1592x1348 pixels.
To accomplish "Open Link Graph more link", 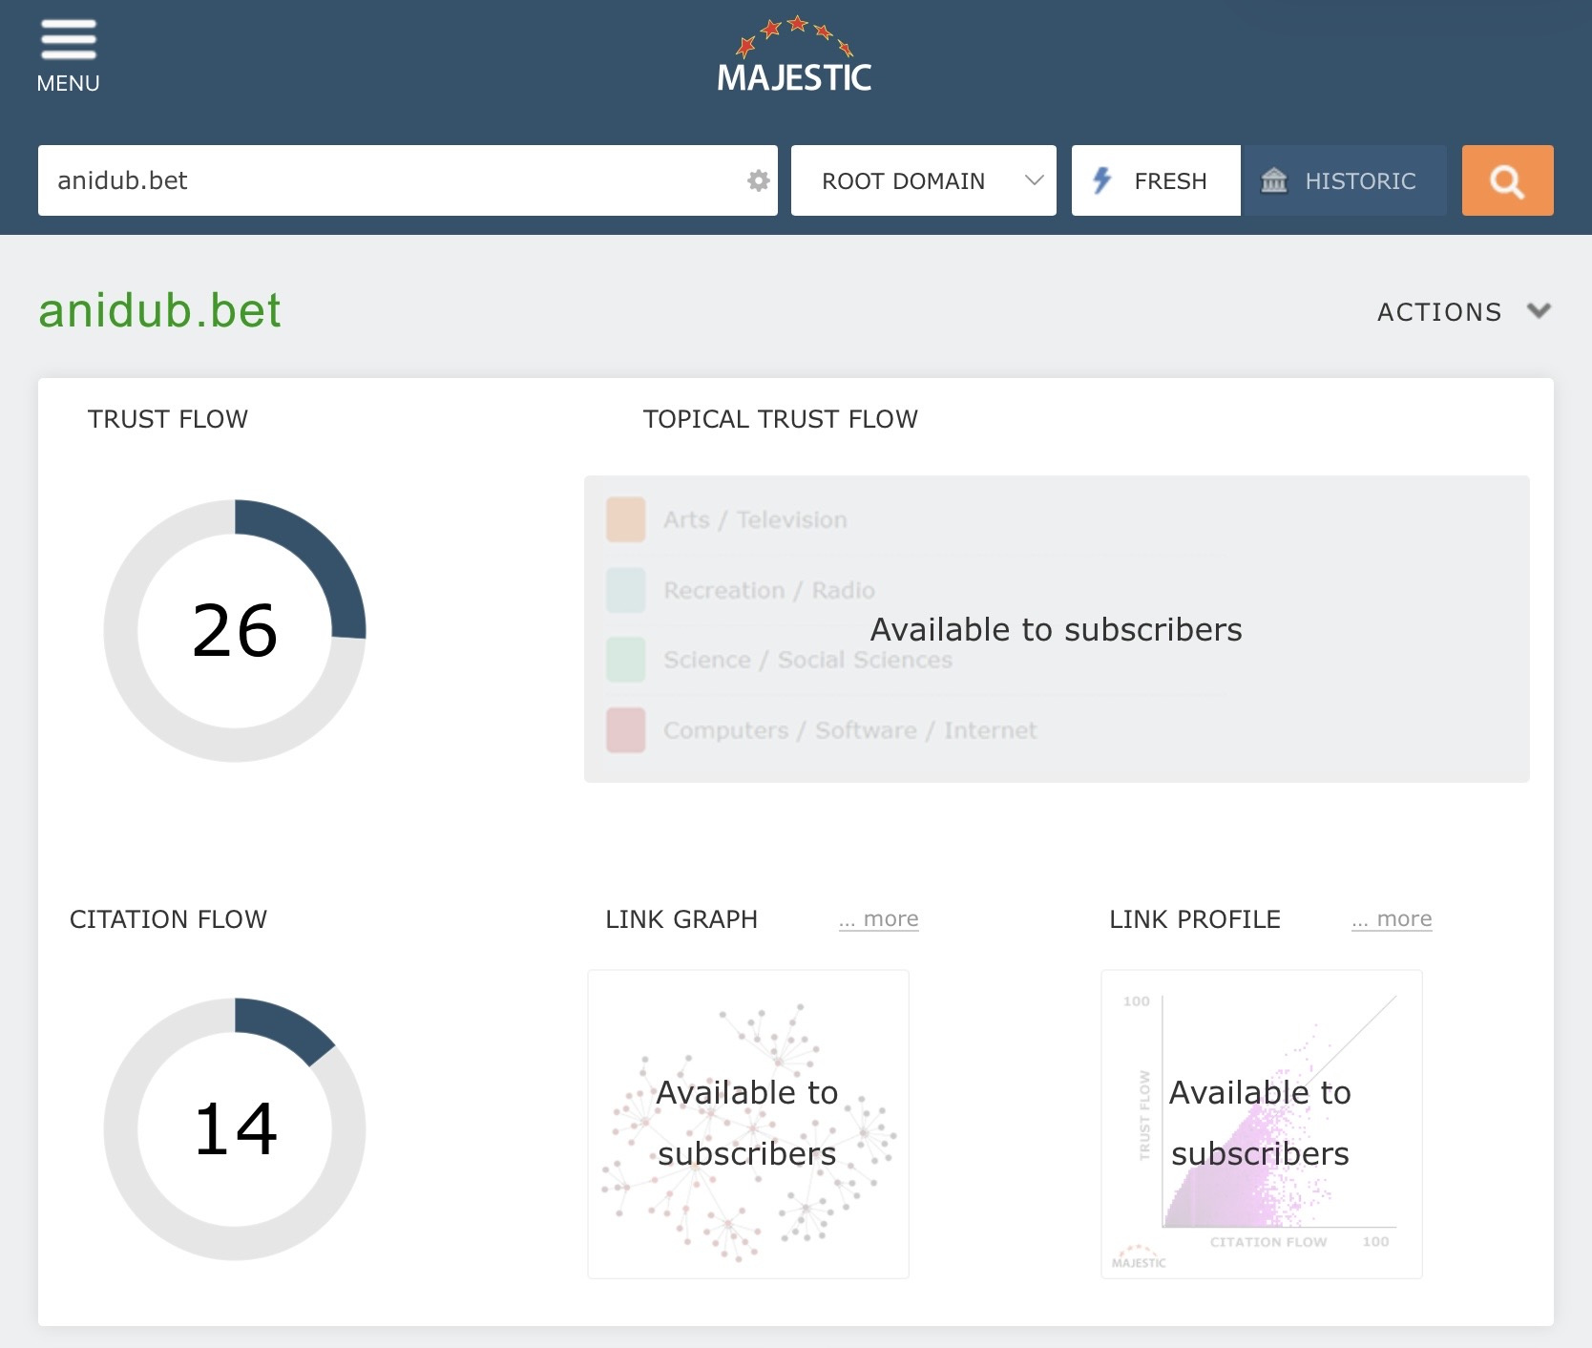I will click(879, 919).
